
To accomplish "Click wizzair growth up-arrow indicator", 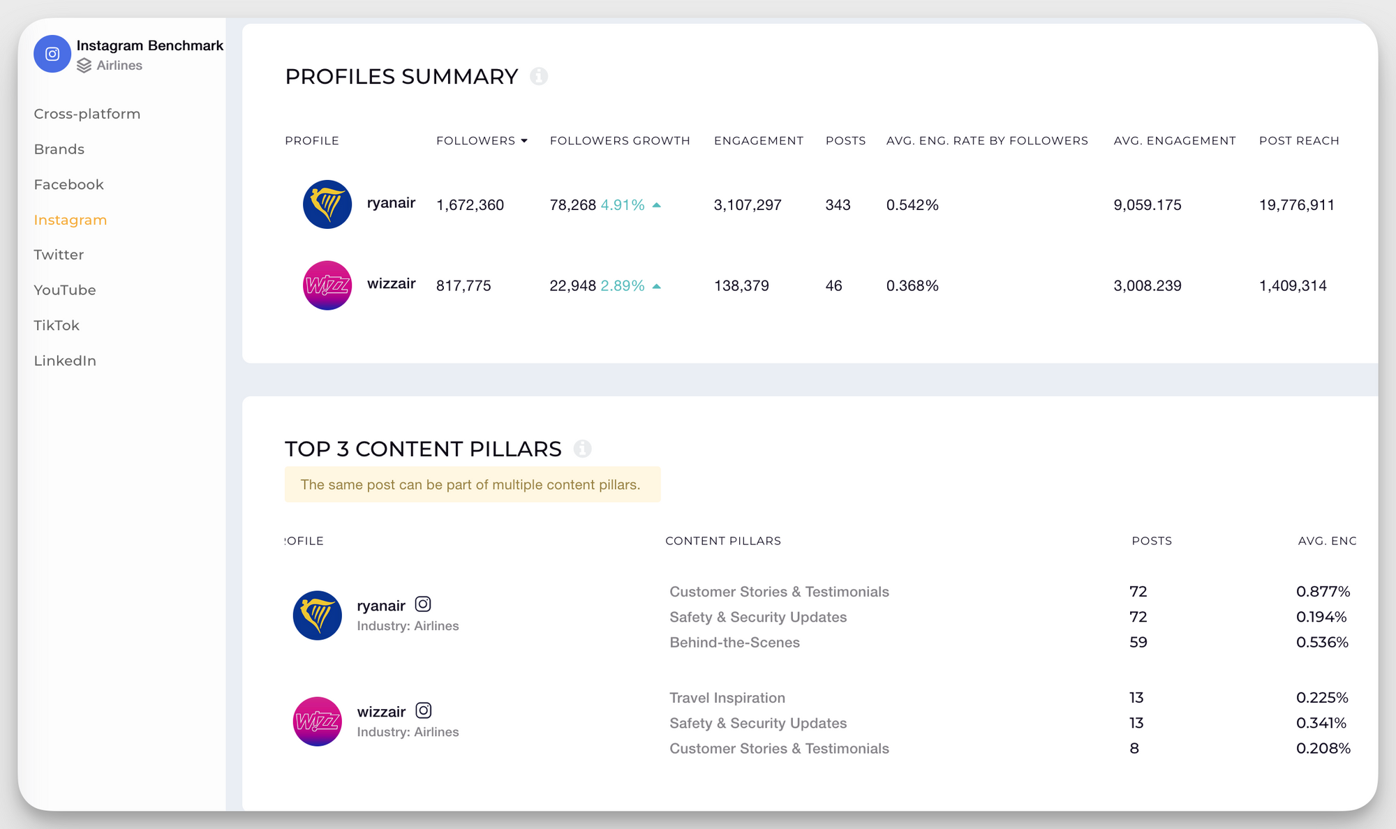I will [656, 286].
